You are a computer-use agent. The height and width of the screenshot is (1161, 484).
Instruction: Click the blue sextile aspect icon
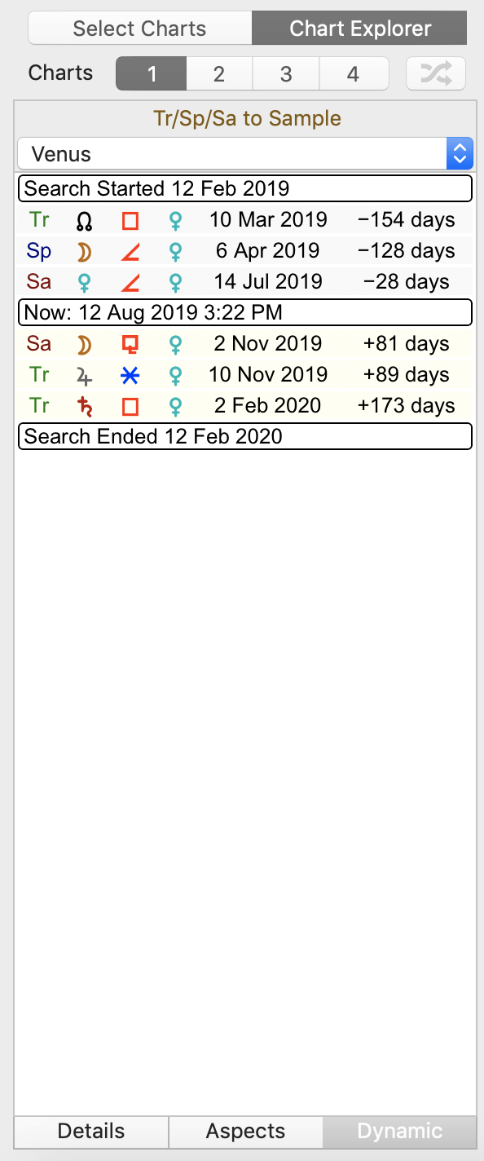(129, 374)
